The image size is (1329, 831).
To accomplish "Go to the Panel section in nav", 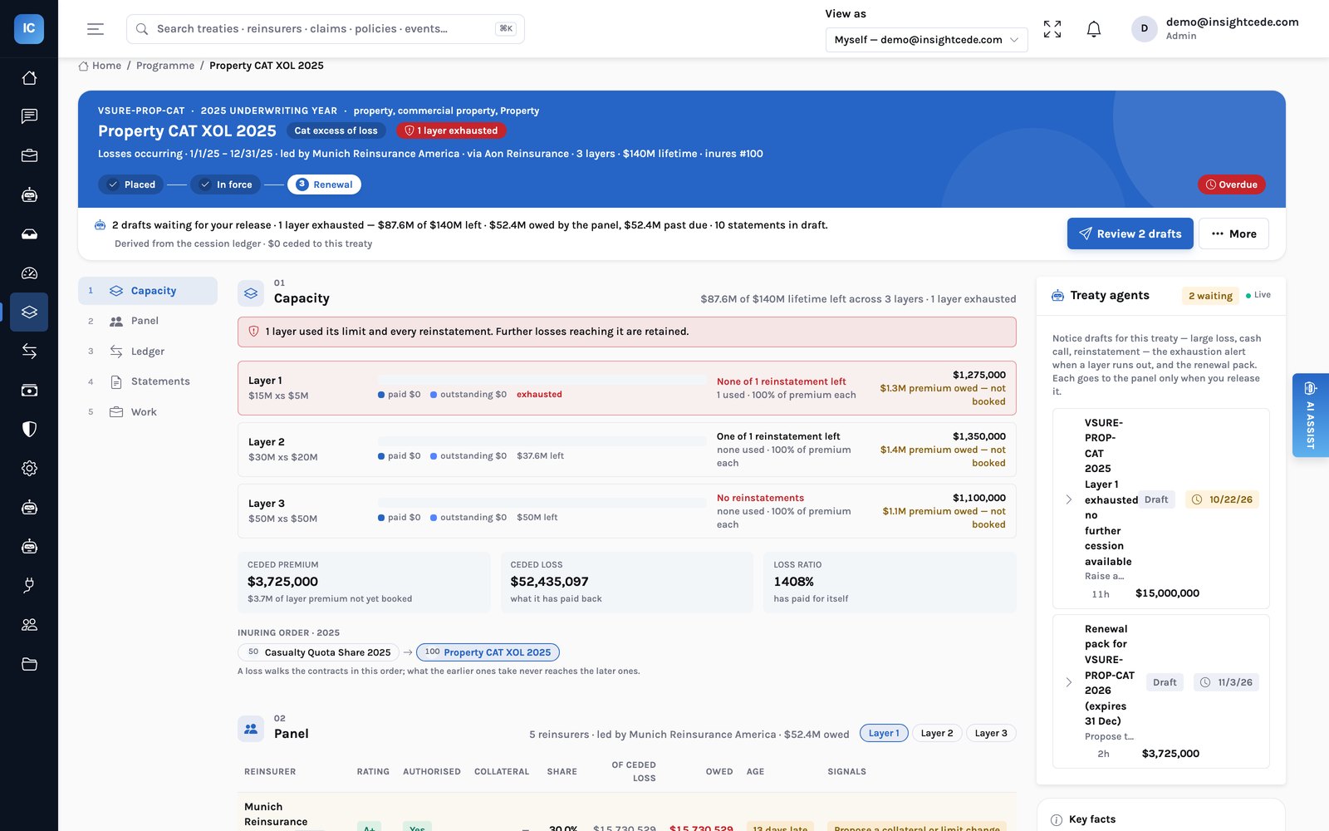I will point(148,321).
